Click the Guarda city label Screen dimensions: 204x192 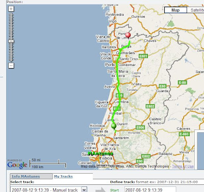click(x=162, y=91)
